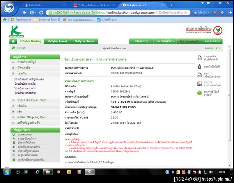Open the round green-icon link in the lower sidebar list
Viewport: 234px width, 183px height.
(28, 151)
